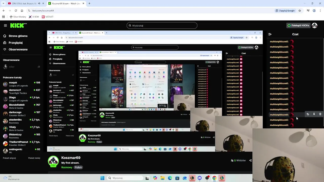Open the media control icon in Chrome toolbar

pos(308,11)
